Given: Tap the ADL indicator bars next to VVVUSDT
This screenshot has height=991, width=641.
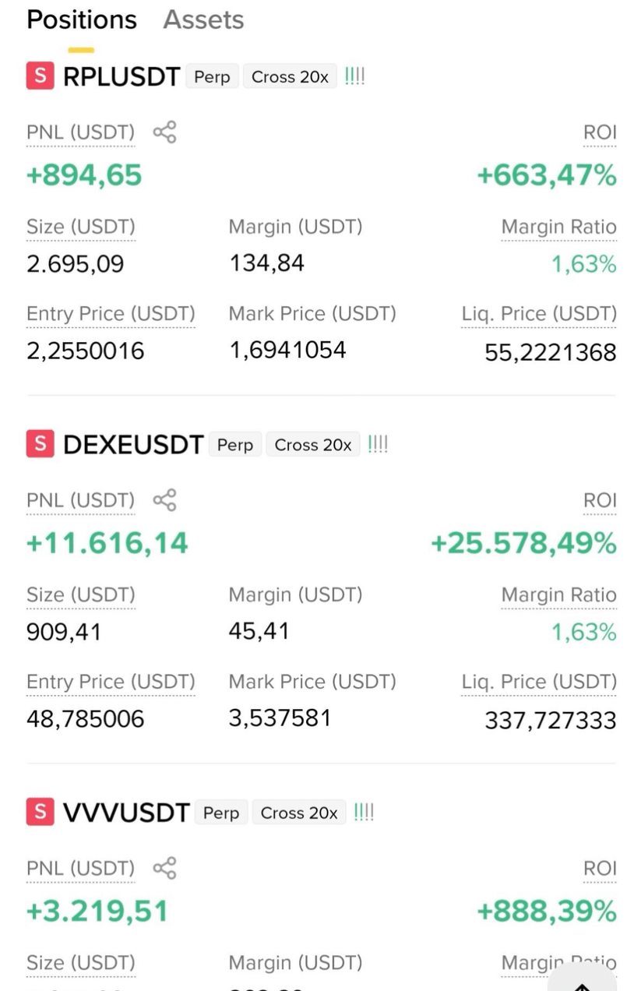Looking at the screenshot, I should [x=364, y=812].
